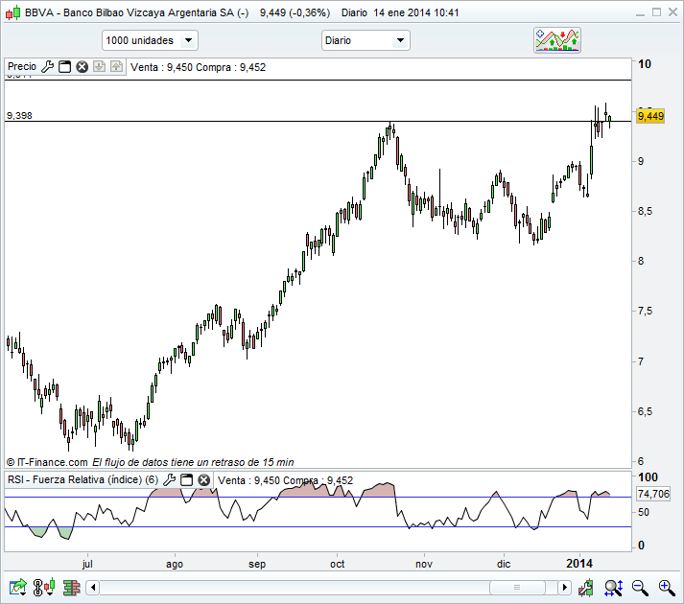Click the IT-Finance.com copyright text
This screenshot has height=604, width=684.
[x=47, y=462]
